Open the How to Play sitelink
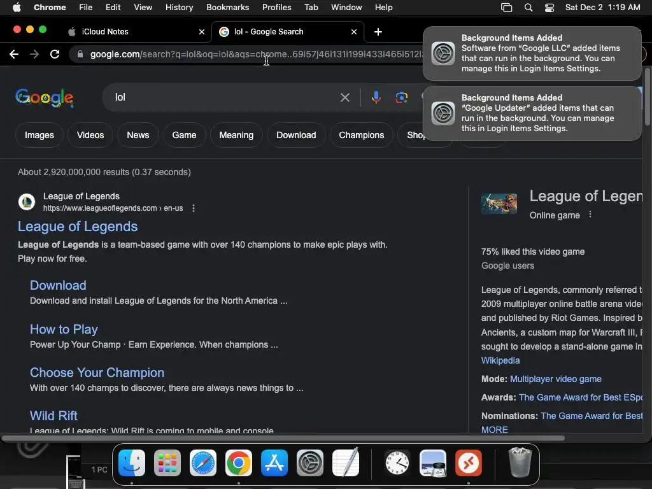 64,329
